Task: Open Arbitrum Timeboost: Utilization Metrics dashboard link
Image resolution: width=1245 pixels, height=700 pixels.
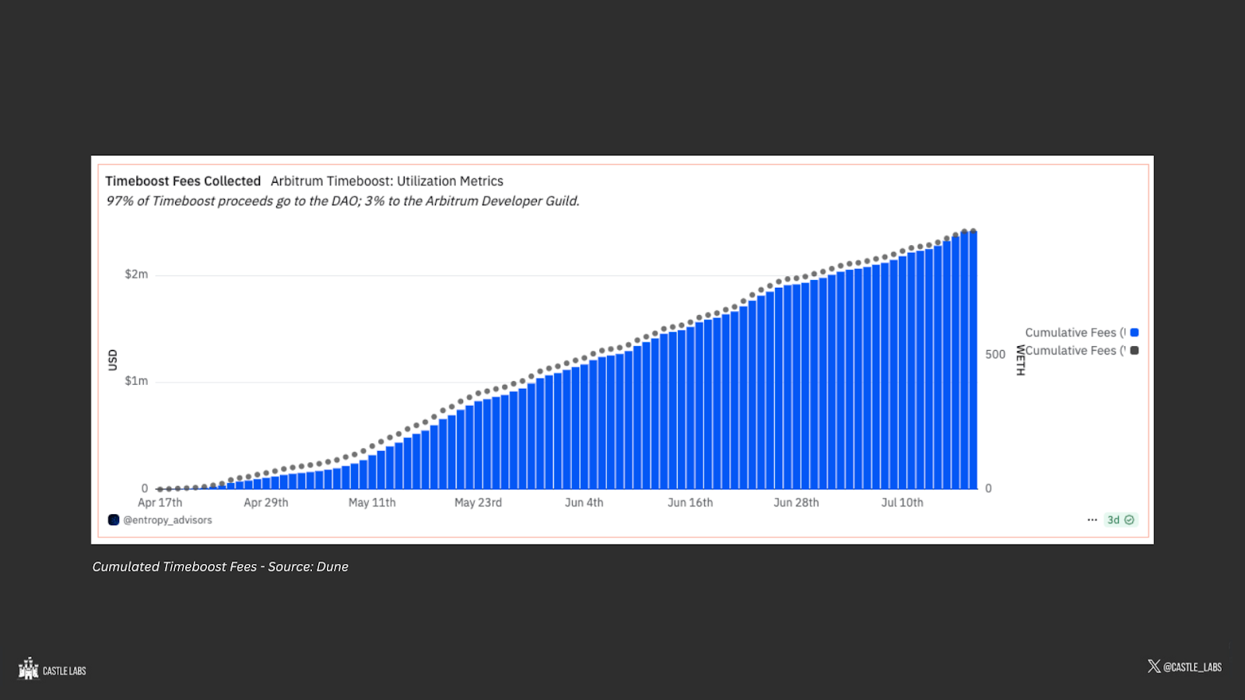Action: (387, 181)
